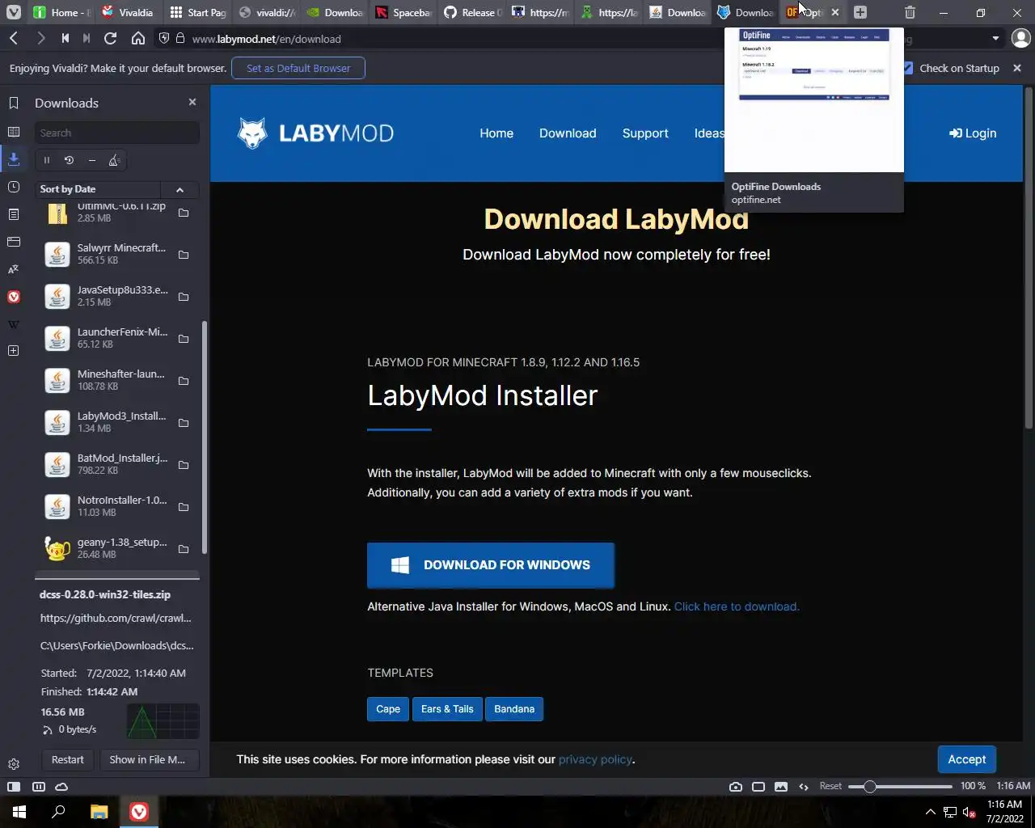This screenshot has height=828, width=1035.
Task: Click the Download for Windows button
Action: click(491, 565)
